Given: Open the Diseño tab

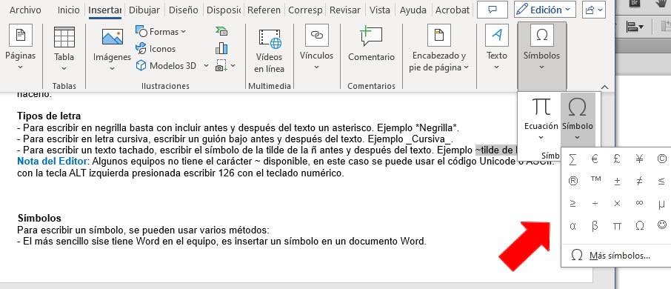Looking at the screenshot, I should coord(184,10).
